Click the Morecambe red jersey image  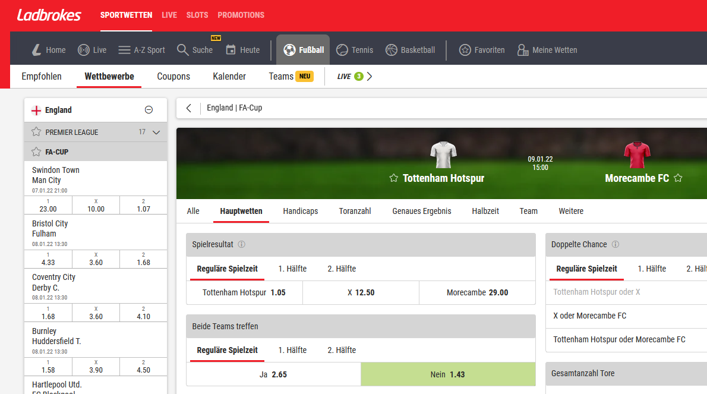click(637, 155)
